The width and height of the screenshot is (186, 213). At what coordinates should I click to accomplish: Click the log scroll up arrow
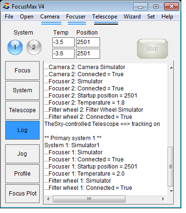pyautogui.click(x=171, y=68)
